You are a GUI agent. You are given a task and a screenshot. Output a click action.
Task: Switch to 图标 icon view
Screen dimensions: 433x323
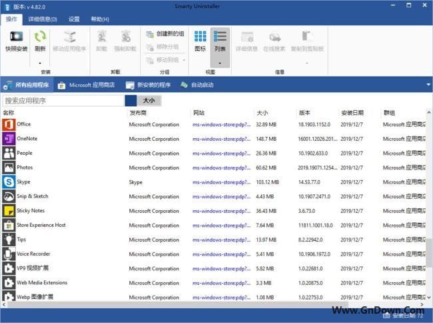[x=200, y=41]
